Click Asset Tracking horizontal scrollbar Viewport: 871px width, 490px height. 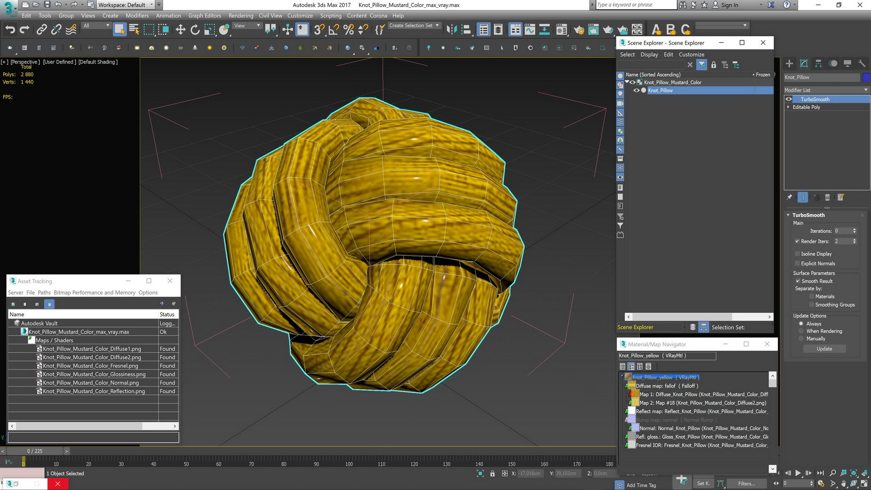pos(93,426)
